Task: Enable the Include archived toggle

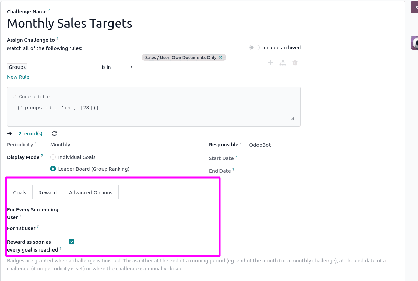Action: [x=254, y=47]
